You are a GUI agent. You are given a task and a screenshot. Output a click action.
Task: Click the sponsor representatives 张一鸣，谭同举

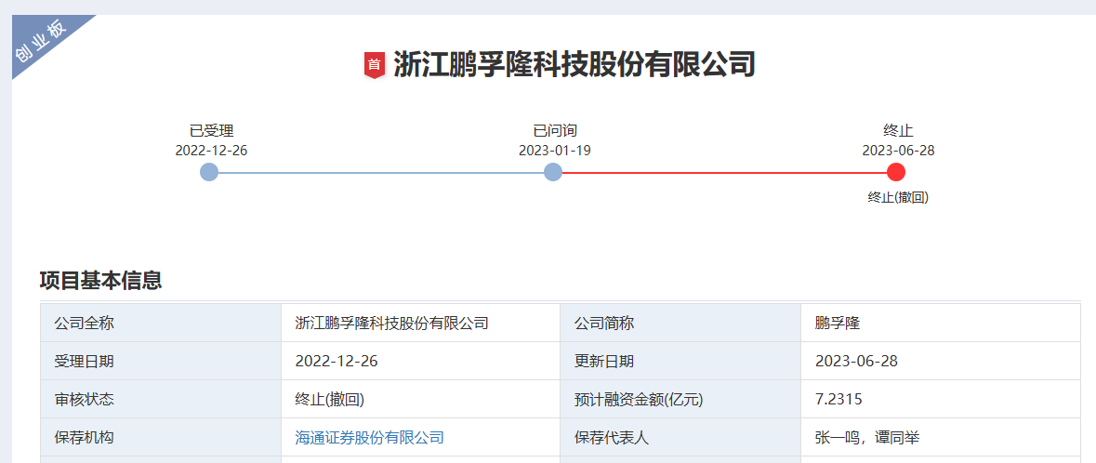[867, 438]
